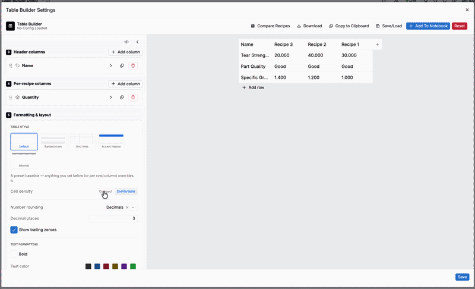Click the Tear Strength row name cell
475x289 pixels.
(x=255, y=55)
